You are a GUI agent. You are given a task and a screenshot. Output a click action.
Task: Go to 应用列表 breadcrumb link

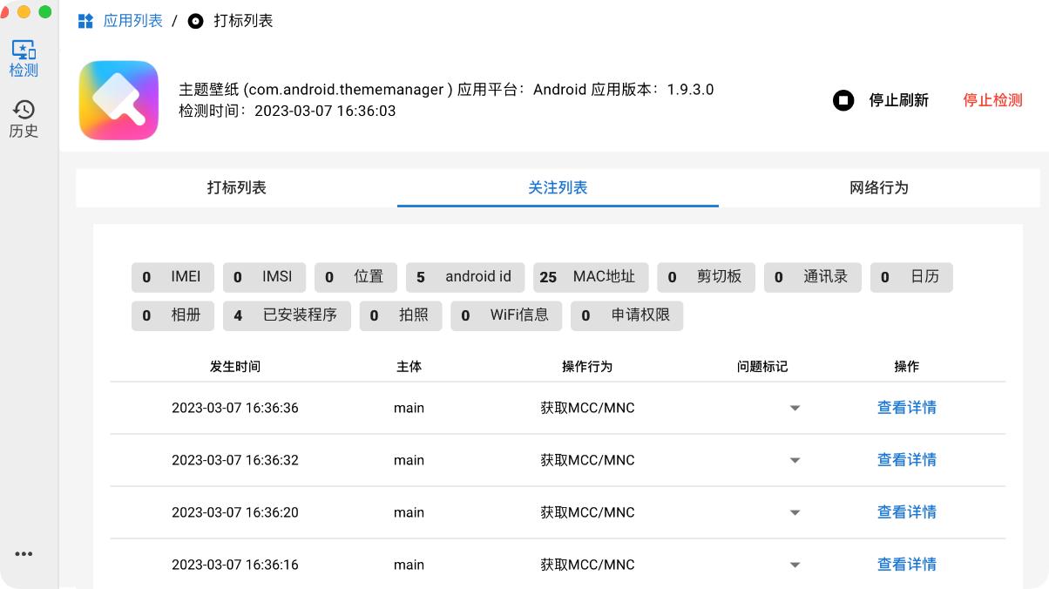tap(132, 21)
